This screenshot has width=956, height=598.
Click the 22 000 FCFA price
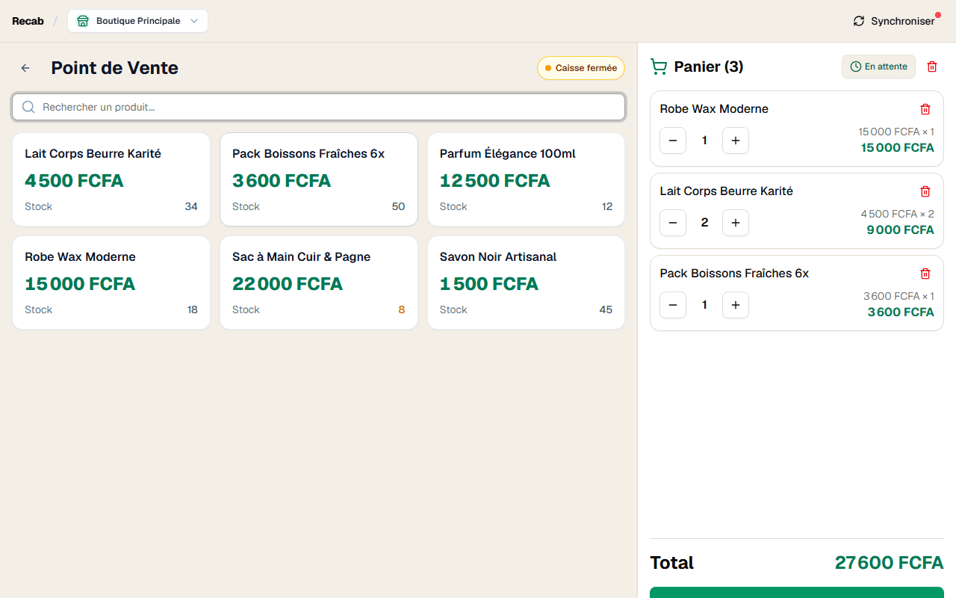tap(288, 284)
